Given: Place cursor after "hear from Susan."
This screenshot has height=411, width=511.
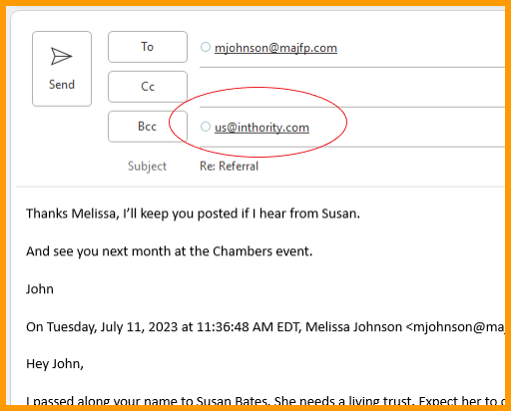Looking at the screenshot, I should (361, 213).
